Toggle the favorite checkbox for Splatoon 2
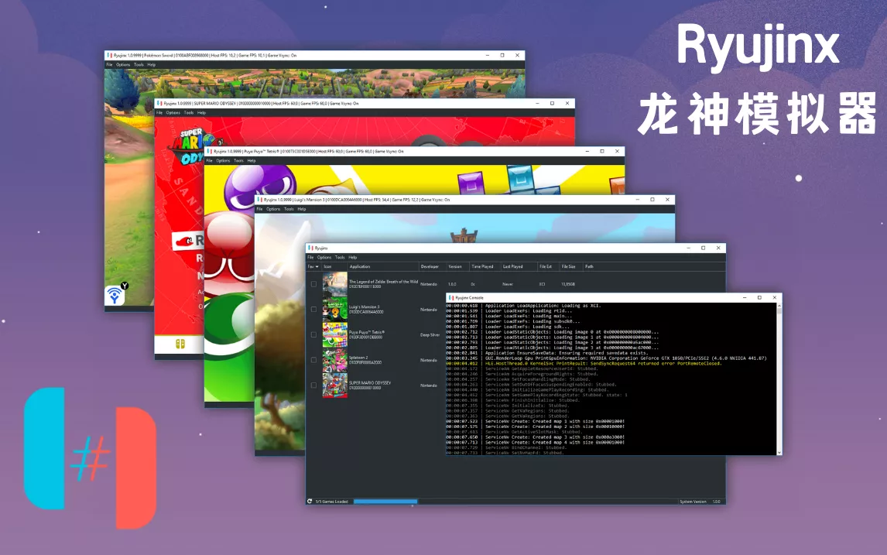The width and height of the screenshot is (887, 555). pyautogui.click(x=314, y=360)
